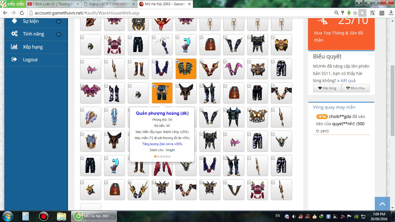Select the small gold-purple helmet item
Viewport: 395px width, 222px height.
pyautogui.click(x=91, y=190)
